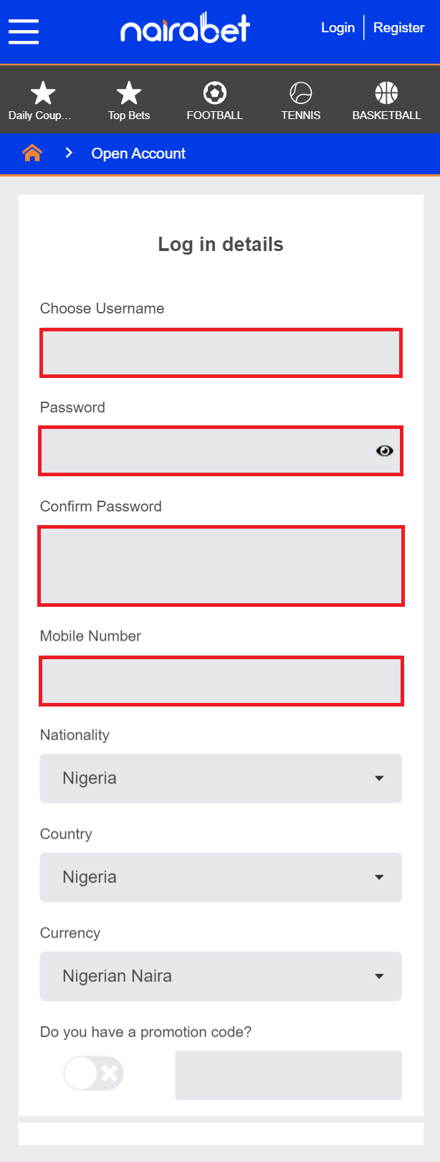Viewport: 440px width, 1162px height.
Task: Focus the Choose Username field
Action: coord(221,353)
